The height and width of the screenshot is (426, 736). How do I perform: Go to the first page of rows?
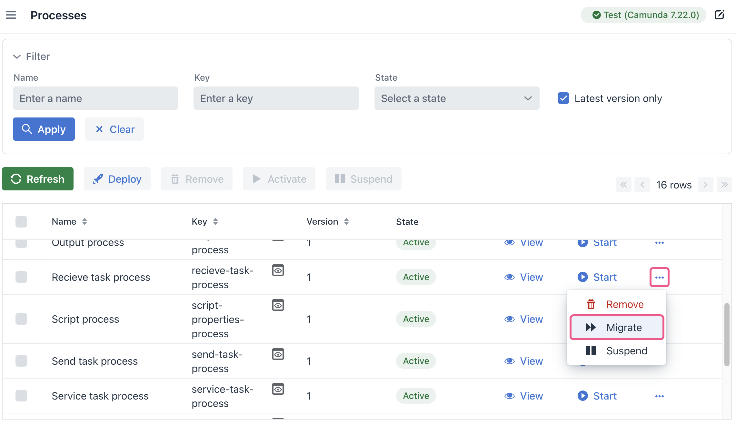click(623, 185)
